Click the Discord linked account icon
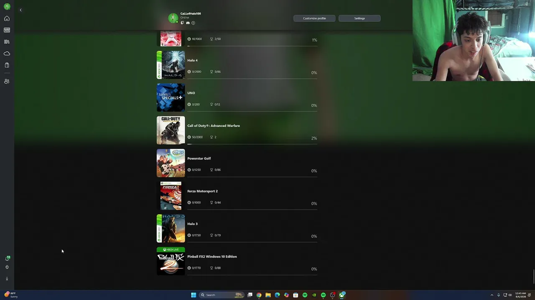The height and width of the screenshot is (300, 535). (188, 23)
